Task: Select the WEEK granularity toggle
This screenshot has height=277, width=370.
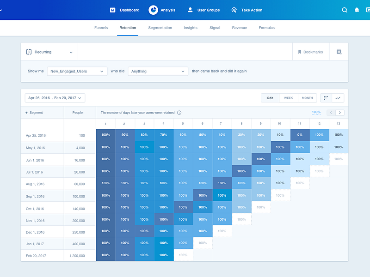Action: [x=288, y=98]
